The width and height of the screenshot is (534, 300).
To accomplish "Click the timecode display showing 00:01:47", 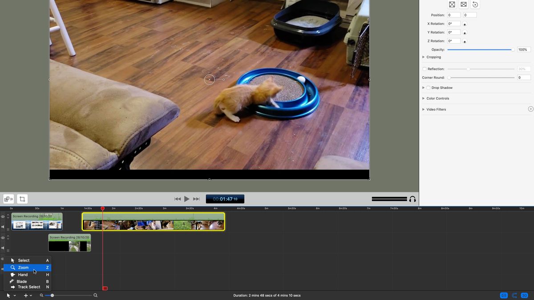I will 225,199.
